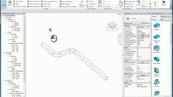Image resolution: width=173 pixels, height=97 pixels.
Task: Open Manage Links
Action: [121, 4]
